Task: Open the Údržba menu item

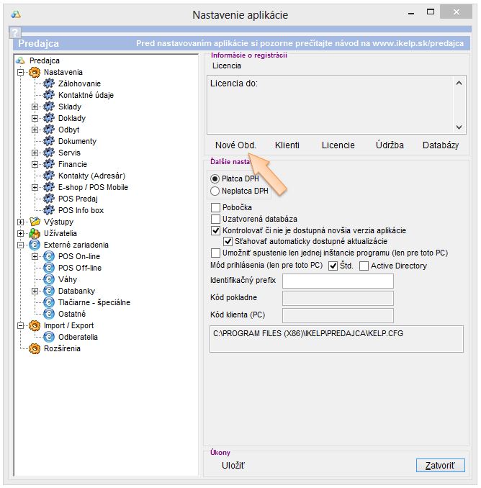Action: point(390,145)
